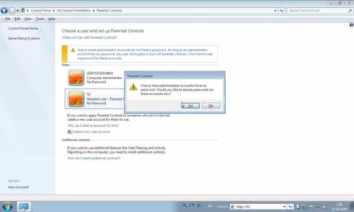The image size is (354, 212).
Task: Click the taskbar Address field http://hi/
Action: (x=258, y=206)
